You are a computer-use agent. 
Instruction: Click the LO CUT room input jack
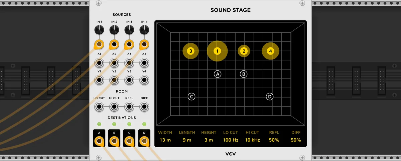(99, 107)
